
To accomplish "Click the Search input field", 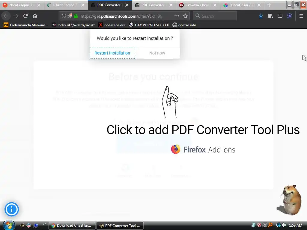I will pyautogui.click(x=215, y=16).
